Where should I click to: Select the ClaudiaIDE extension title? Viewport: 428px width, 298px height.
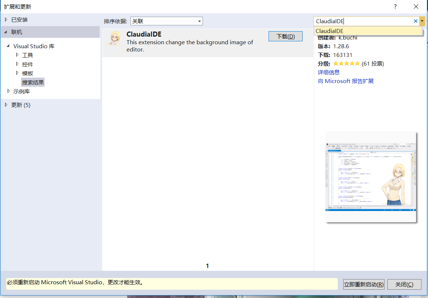coord(144,34)
